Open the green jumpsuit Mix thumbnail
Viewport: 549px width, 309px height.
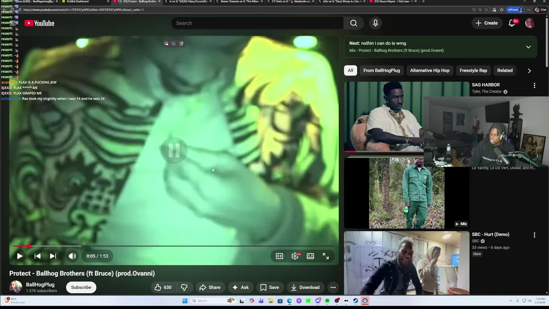tap(407, 193)
